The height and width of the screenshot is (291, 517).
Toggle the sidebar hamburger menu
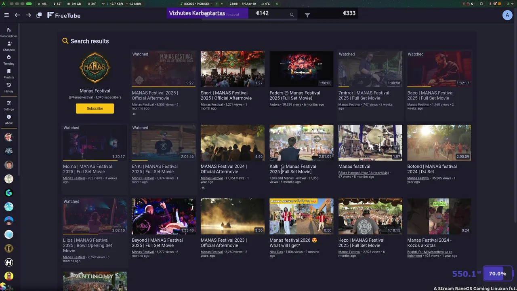(x=6, y=15)
